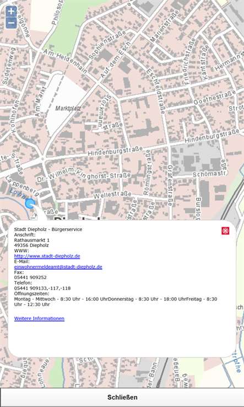Zoom in the map with plus button
244x407 pixels.
pos(12,12)
